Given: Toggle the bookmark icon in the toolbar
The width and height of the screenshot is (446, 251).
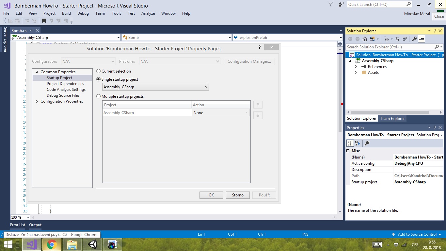Looking at the screenshot, I should coord(44,21).
